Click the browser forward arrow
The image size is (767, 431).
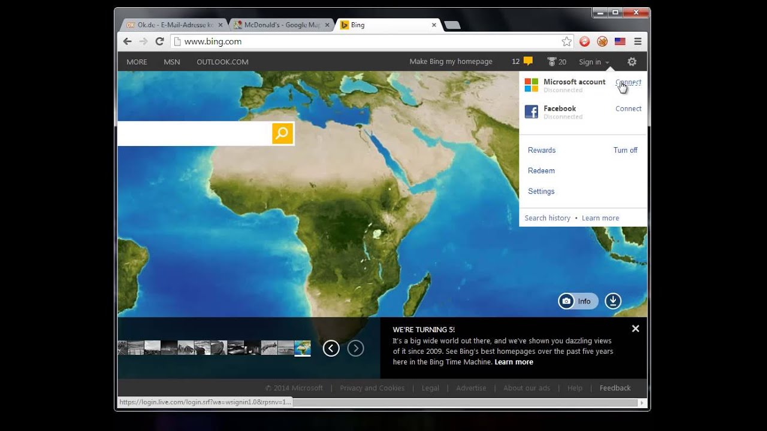click(x=143, y=41)
